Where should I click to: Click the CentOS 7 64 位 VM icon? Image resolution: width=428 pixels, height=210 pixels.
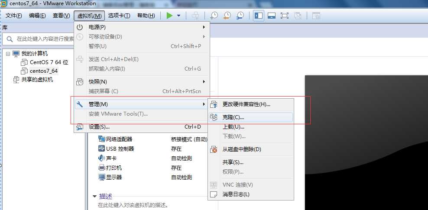25,62
